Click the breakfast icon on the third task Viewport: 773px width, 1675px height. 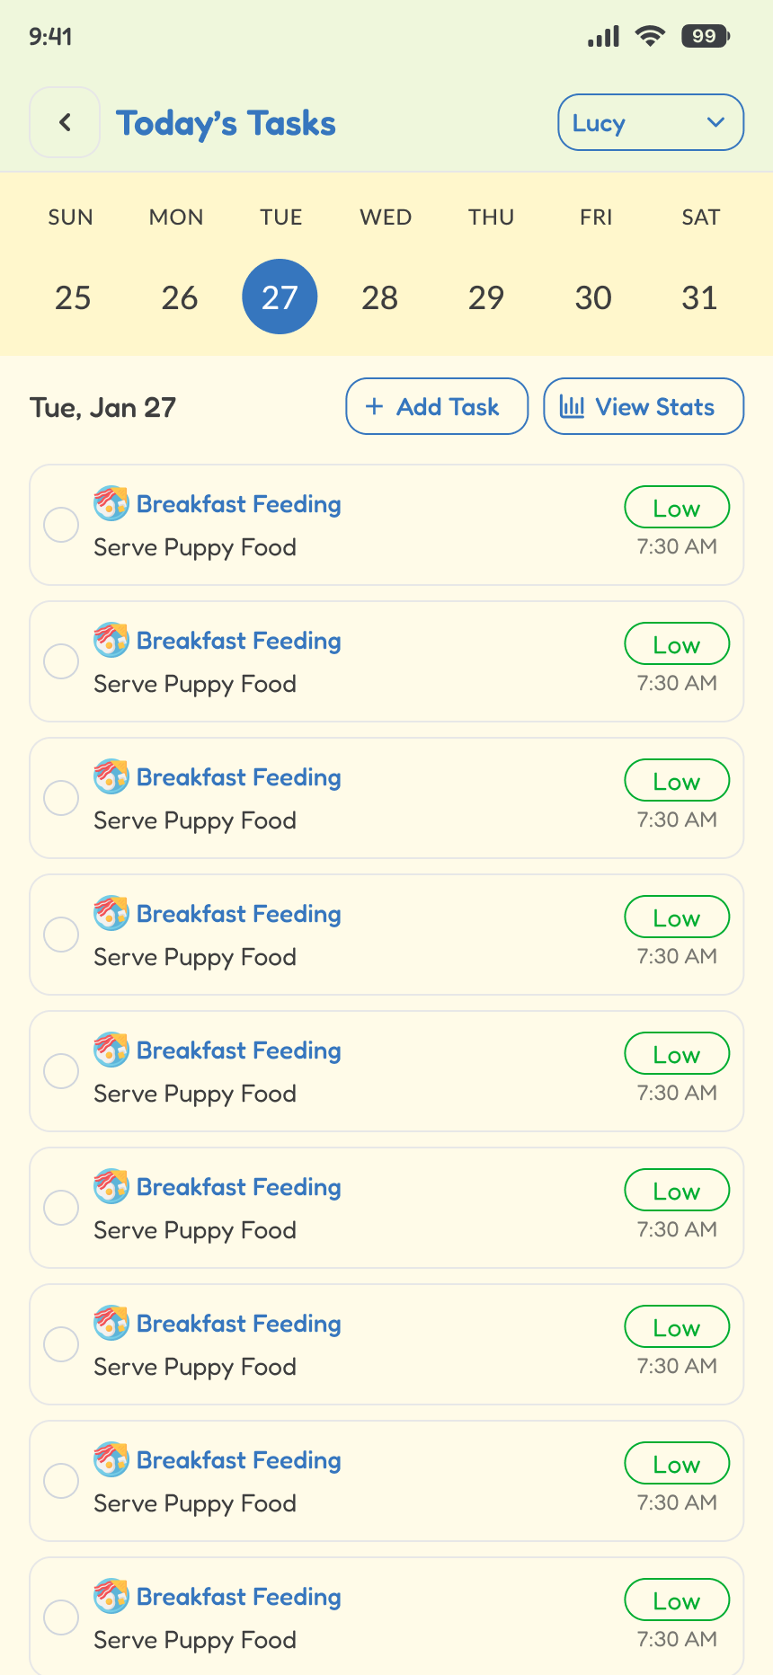click(x=111, y=776)
